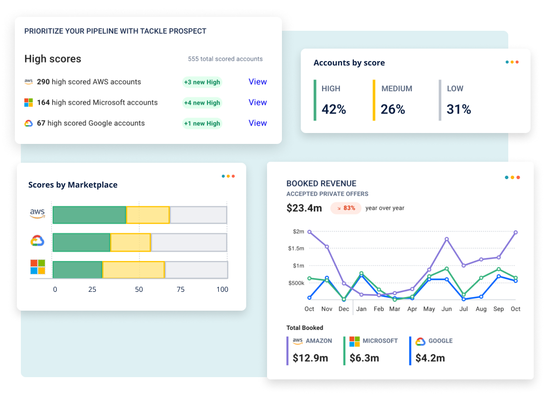Click the Google Cloud logo beside the middle bar

click(x=37, y=241)
